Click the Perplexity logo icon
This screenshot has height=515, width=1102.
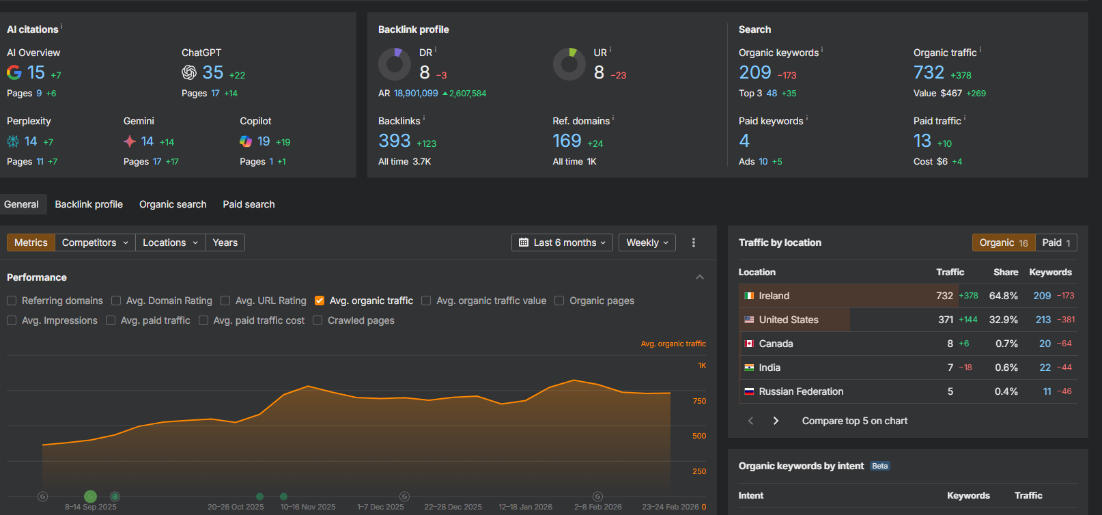[13, 141]
